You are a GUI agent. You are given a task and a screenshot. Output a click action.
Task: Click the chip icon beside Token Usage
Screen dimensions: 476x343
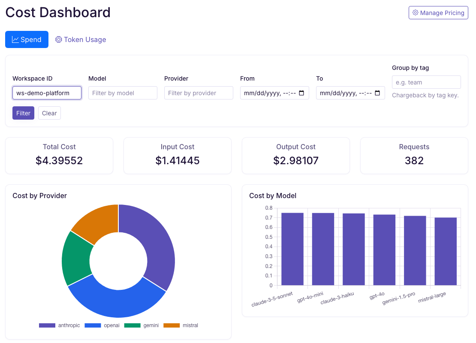point(59,39)
